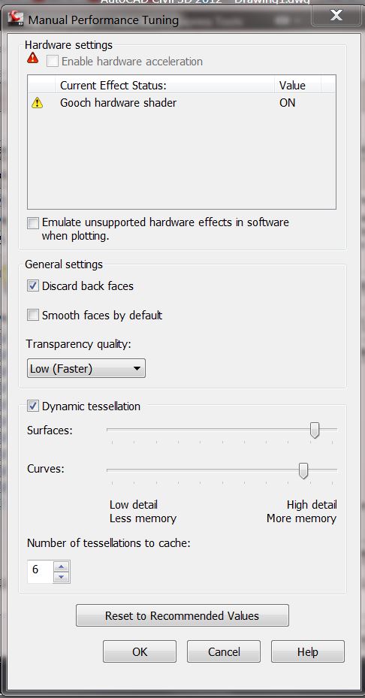Enable Smooth faces by default
The image size is (365, 698).
(x=33, y=316)
